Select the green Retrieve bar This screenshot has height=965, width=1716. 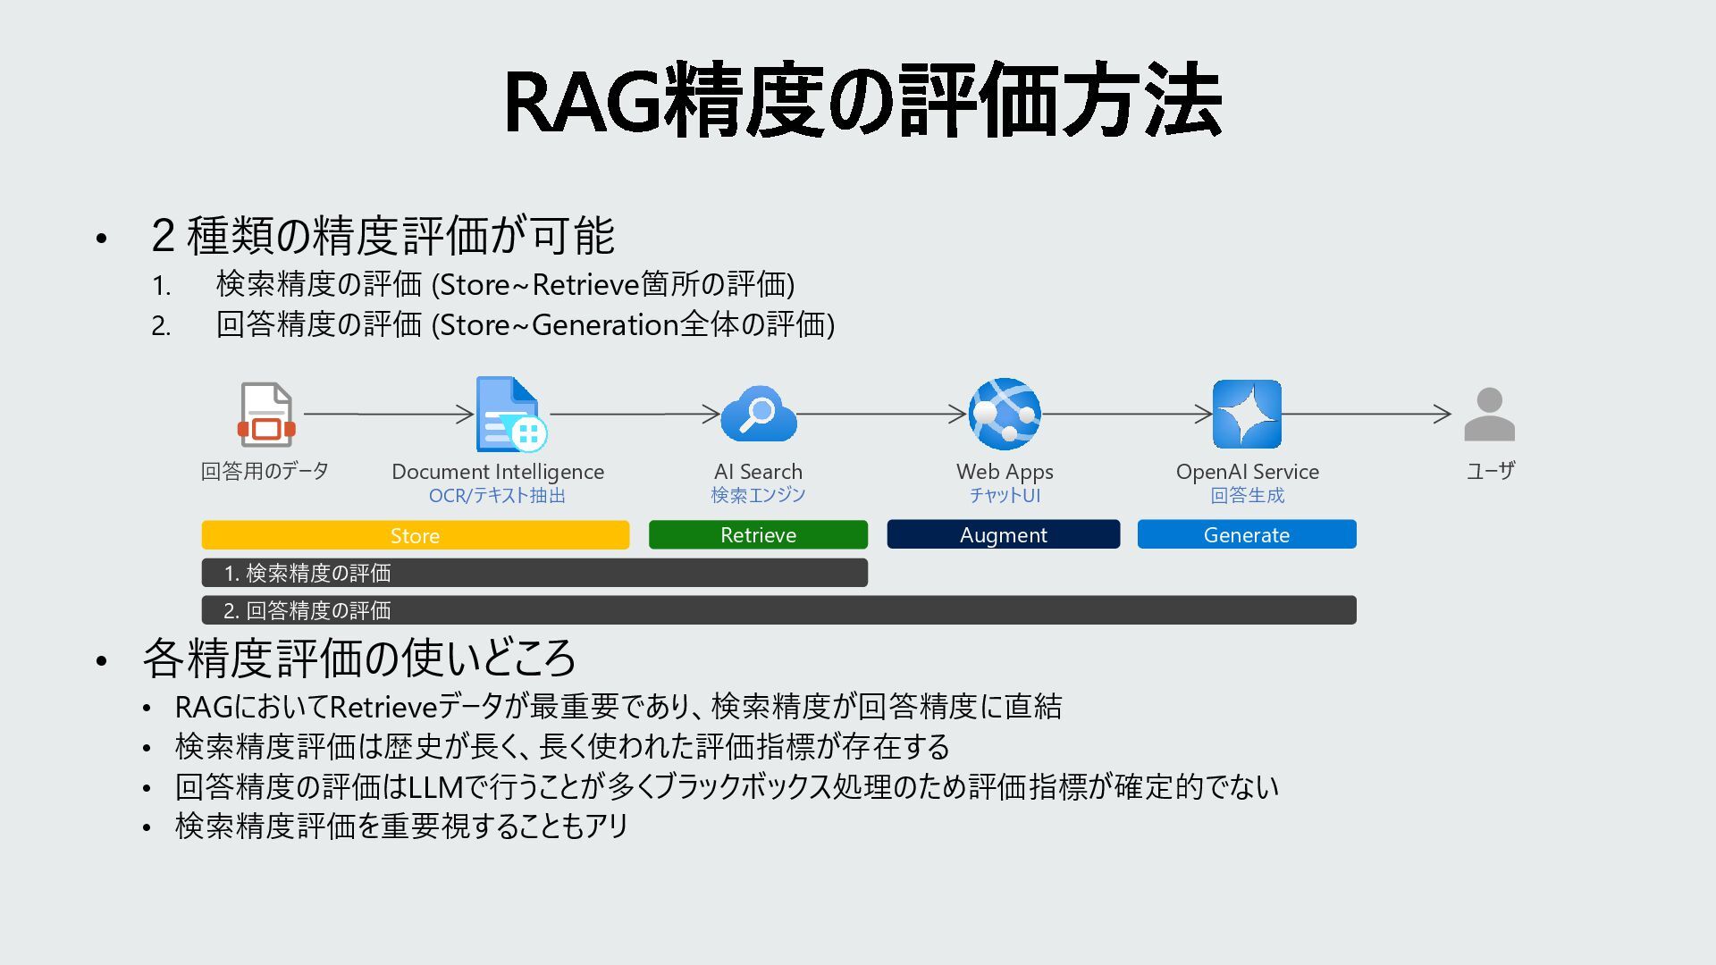(758, 535)
